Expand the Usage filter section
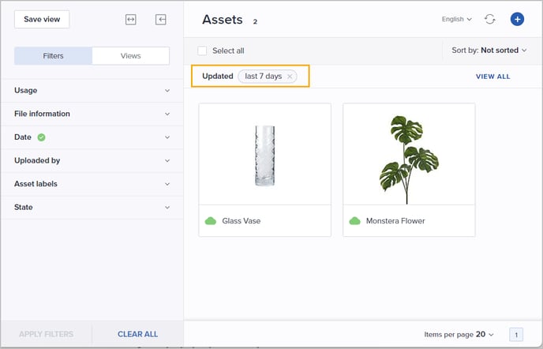543x349 pixels. tap(92, 91)
